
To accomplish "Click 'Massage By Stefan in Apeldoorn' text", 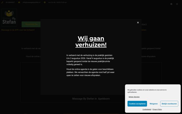I will point(91,99).
